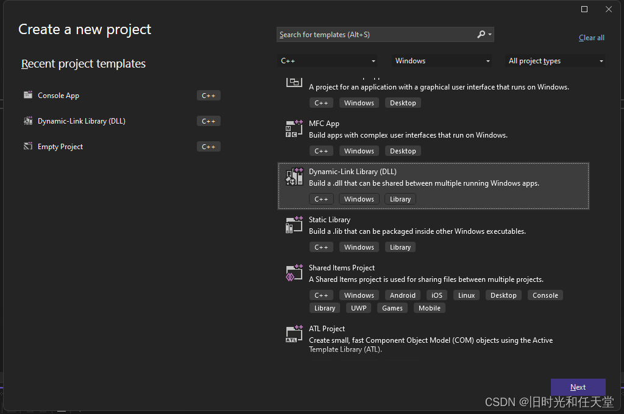Viewport: 624px width, 414px height.
Task: Click the Library tag under Static Library
Action: (400, 247)
